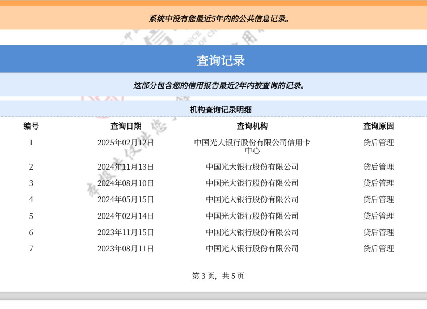Click the 系统中没有您最近5年内的公共信息记录 notice
The height and width of the screenshot is (309, 427).
click(219, 19)
